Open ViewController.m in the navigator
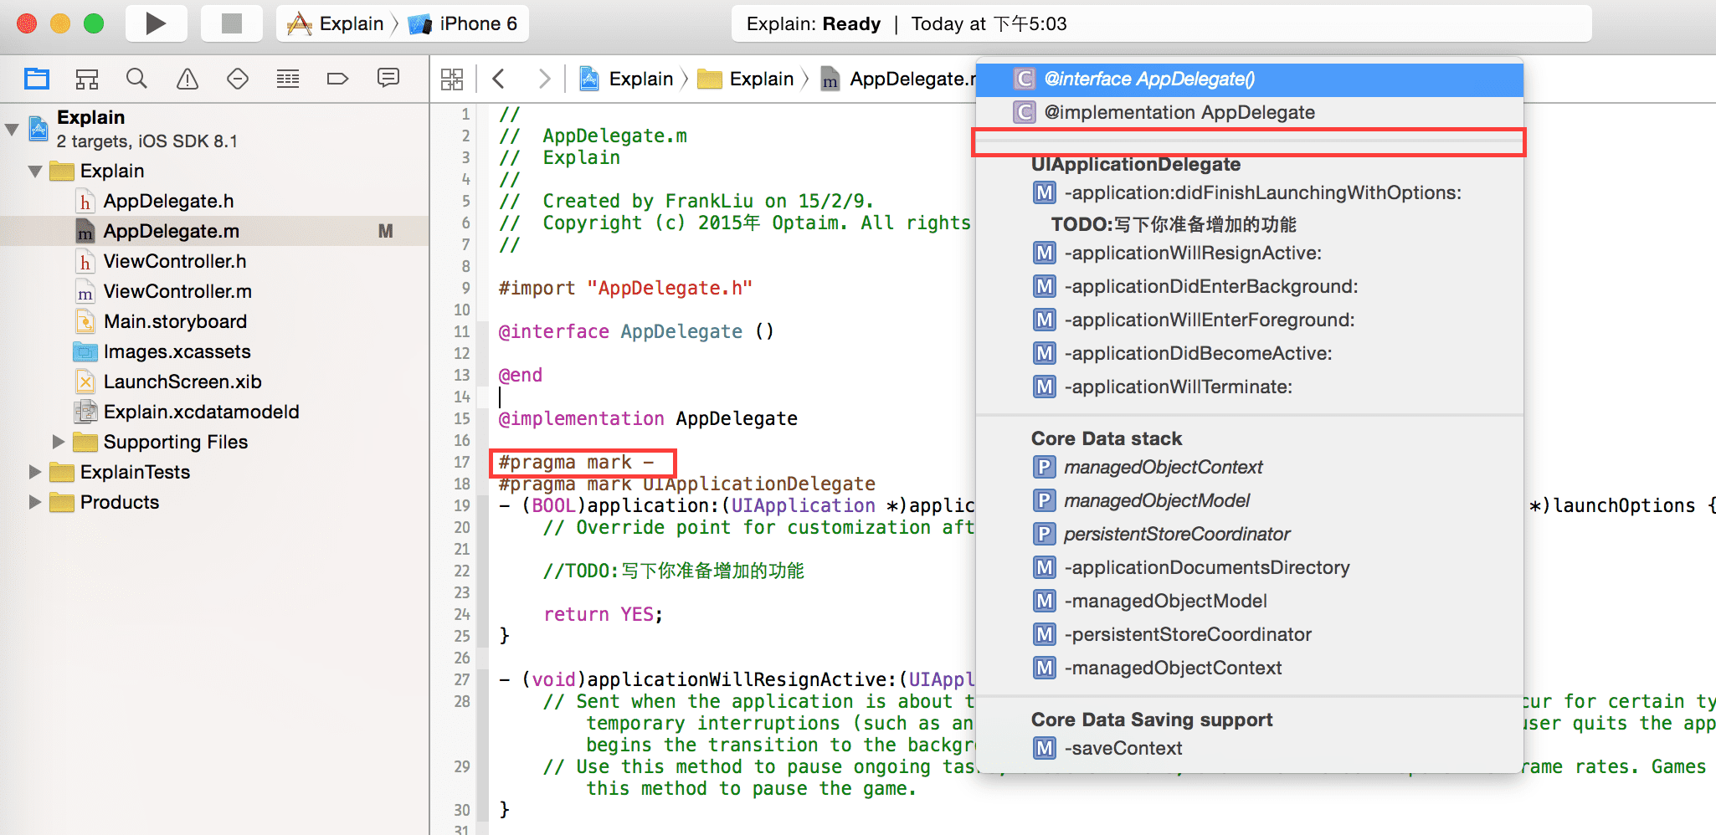The height and width of the screenshot is (835, 1716). coord(177,291)
